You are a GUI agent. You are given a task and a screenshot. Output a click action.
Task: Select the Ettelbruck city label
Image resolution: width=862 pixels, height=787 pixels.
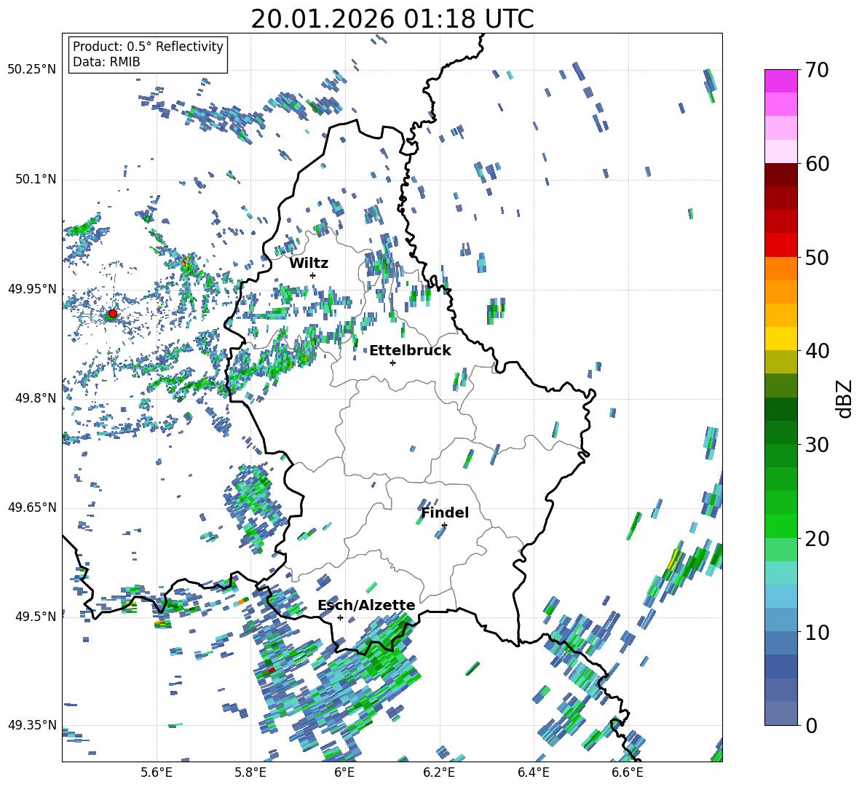point(410,351)
